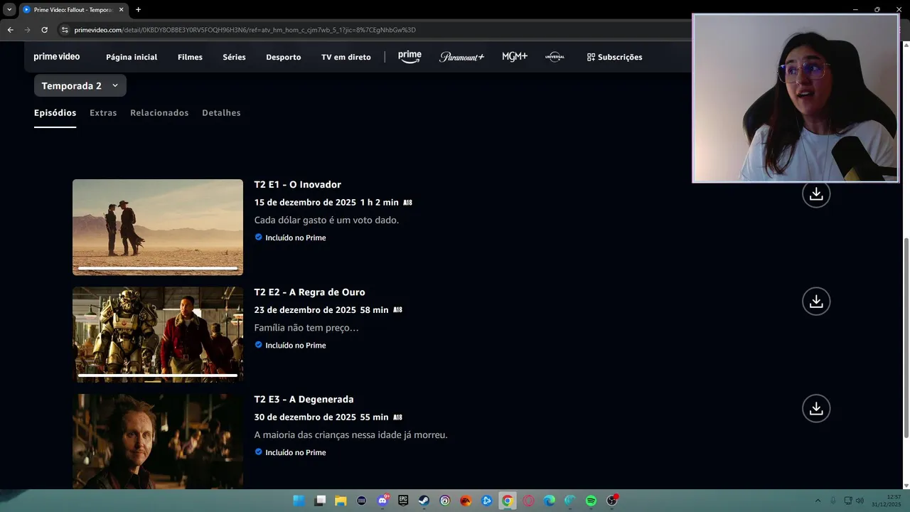Image resolution: width=910 pixels, height=512 pixels.
Task: Click episode title T2 E1 - O Inovador
Action: tap(298, 184)
